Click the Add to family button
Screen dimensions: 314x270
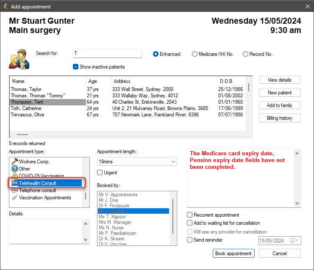[280, 105]
